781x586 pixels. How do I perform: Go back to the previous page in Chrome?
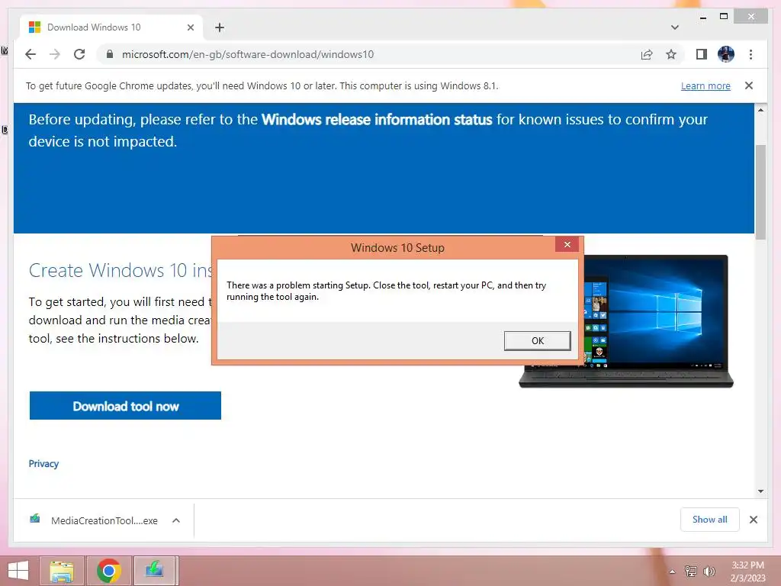[x=31, y=54]
